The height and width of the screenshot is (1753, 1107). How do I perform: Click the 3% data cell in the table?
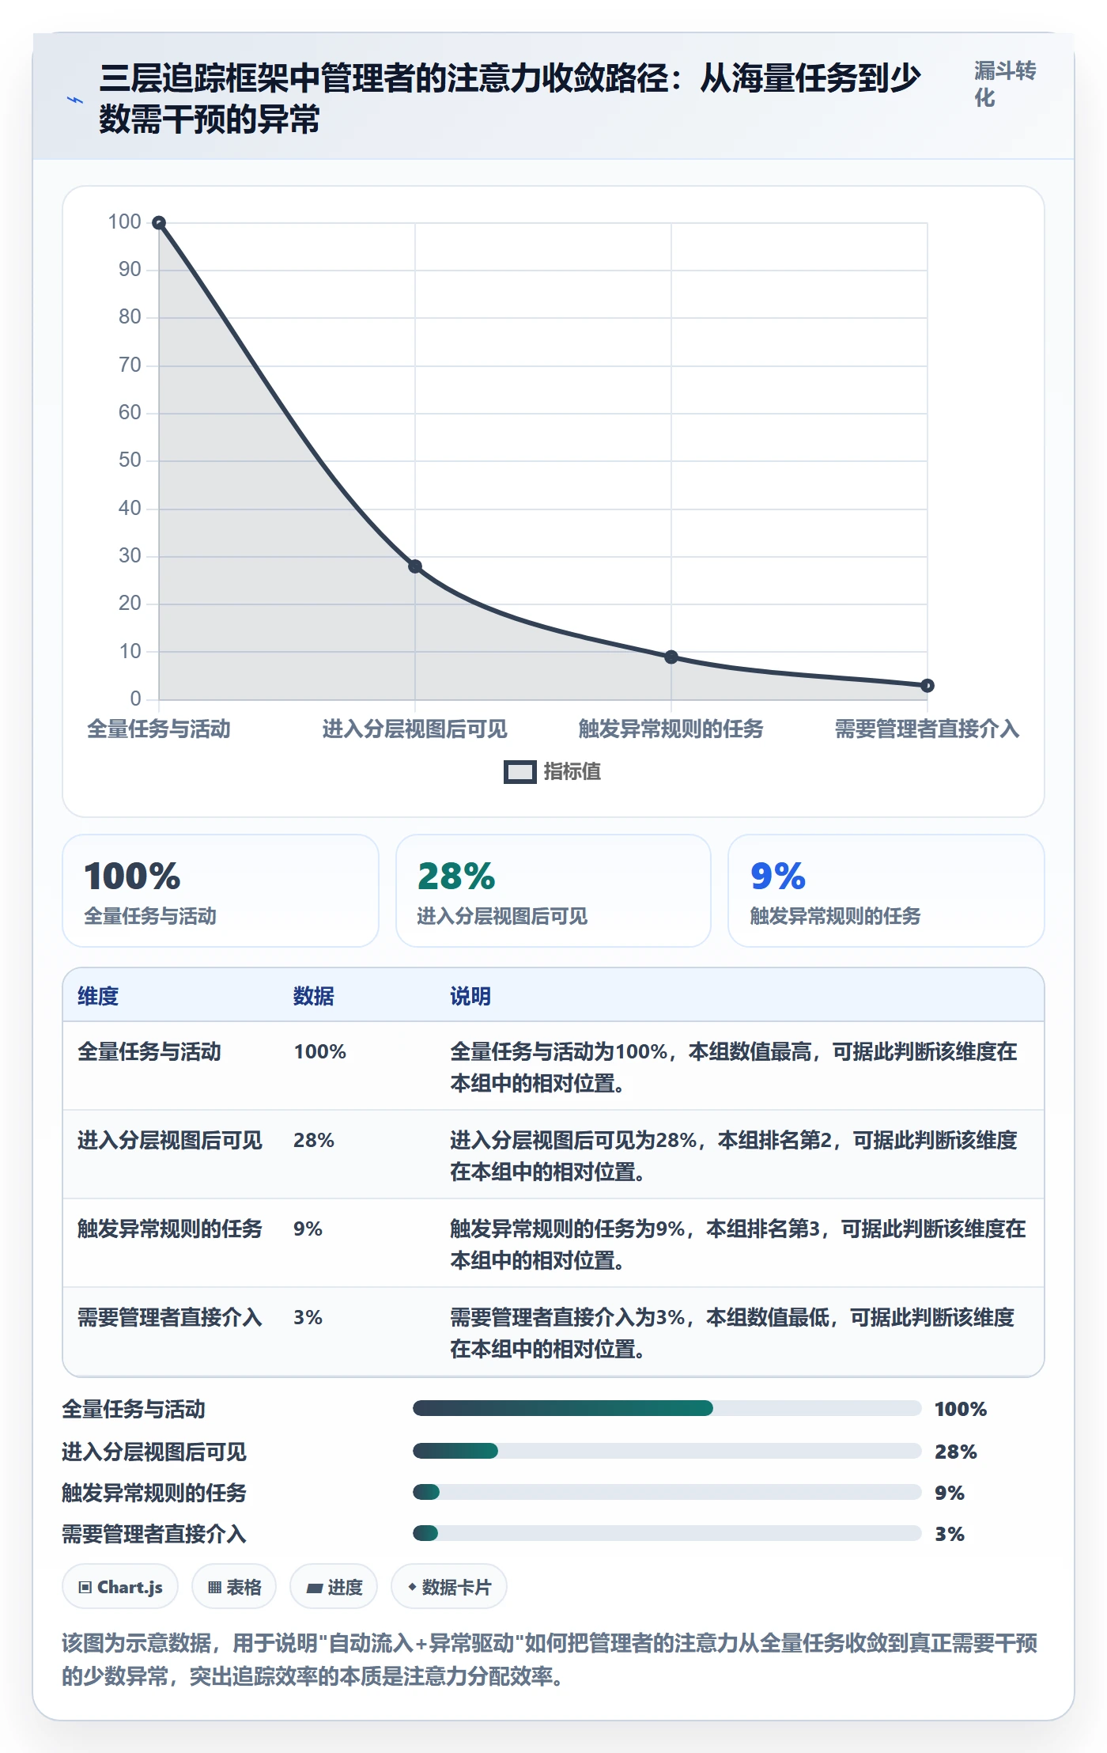pos(308,1318)
